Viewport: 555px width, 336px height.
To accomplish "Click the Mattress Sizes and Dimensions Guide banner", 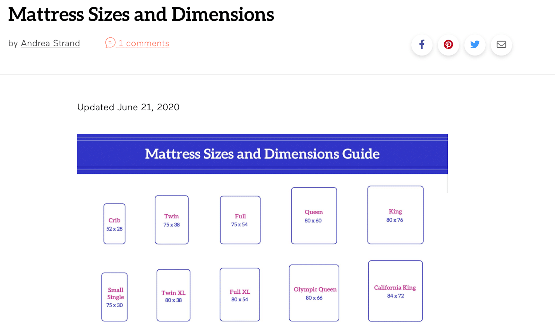I will (262, 154).
